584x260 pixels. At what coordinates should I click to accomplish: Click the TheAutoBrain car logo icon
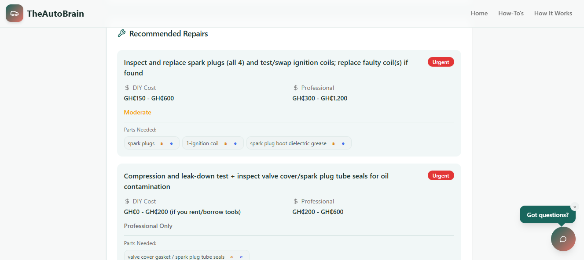tap(15, 13)
